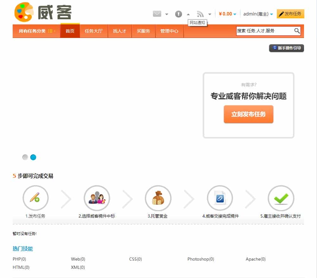Viewport: 317px width, 278px height.
Task: Click the document link icon 威客交接完成稿件
Action: click(x=220, y=198)
